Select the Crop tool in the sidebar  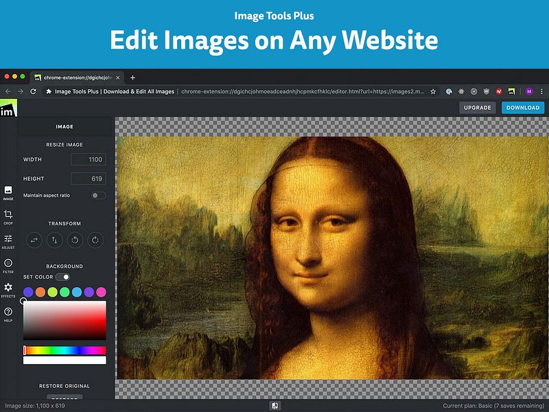point(8,217)
